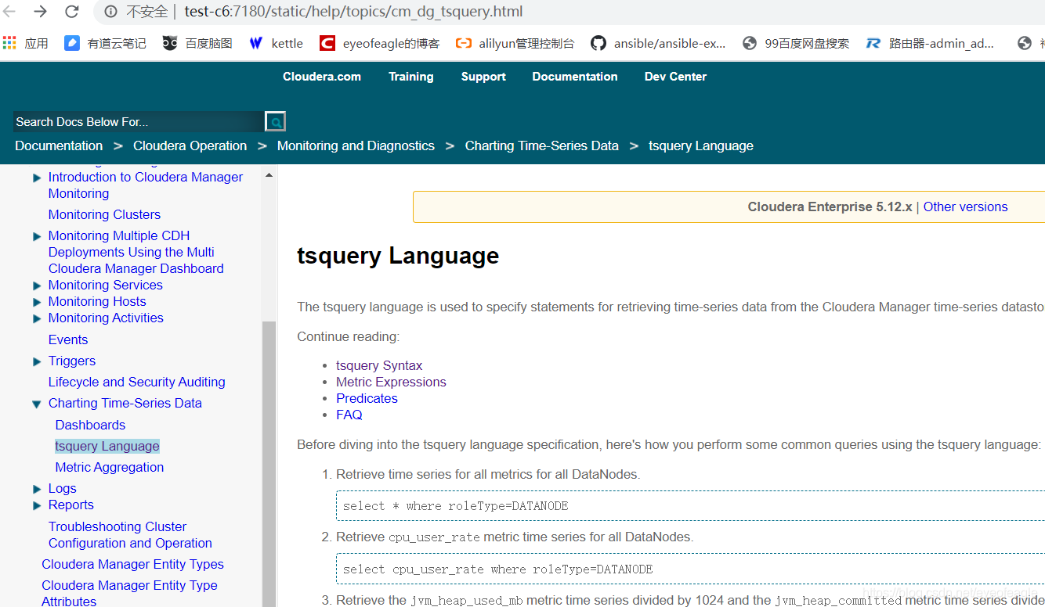Select highlighted tsquery Language sidebar item
Viewport: 1045px width, 607px height.
click(107, 446)
